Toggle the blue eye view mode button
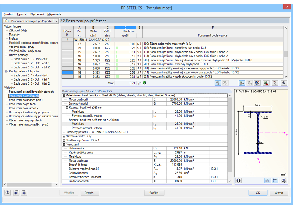Image resolution: width=293 pixels, height=209 pixels. tap(284, 83)
